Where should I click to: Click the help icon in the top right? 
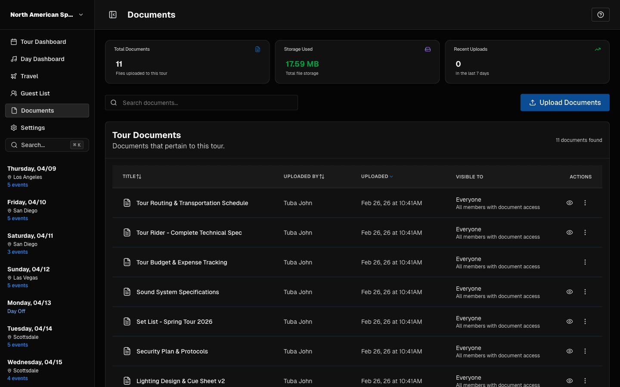click(600, 14)
